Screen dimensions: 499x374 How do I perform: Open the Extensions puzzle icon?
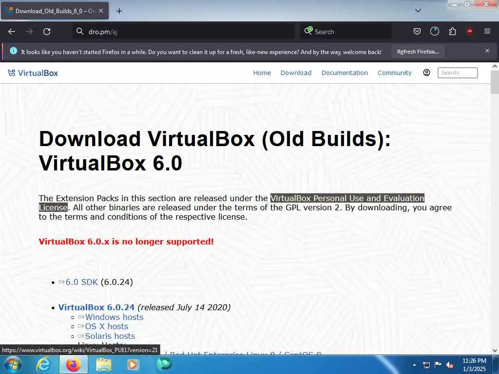pos(452,31)
